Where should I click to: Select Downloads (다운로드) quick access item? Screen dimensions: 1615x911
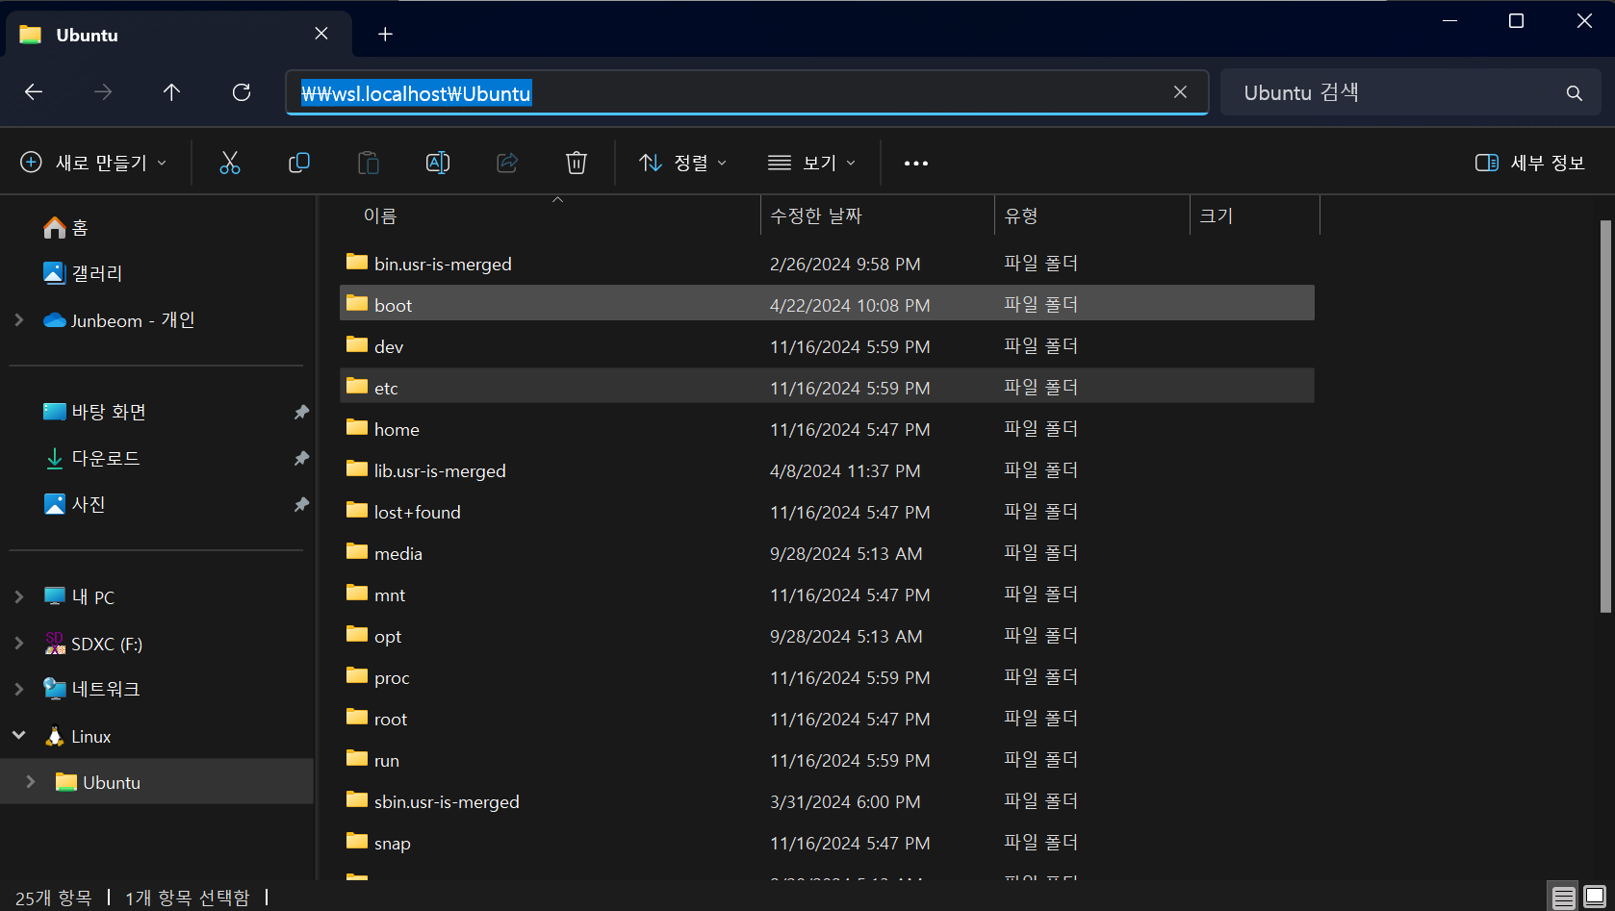click(92, 458)
